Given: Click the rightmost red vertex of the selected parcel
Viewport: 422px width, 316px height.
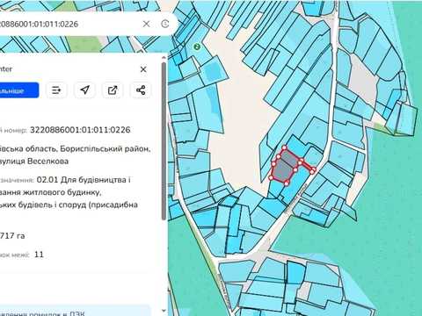Looking at the screenshot, I should coord(313,170).
